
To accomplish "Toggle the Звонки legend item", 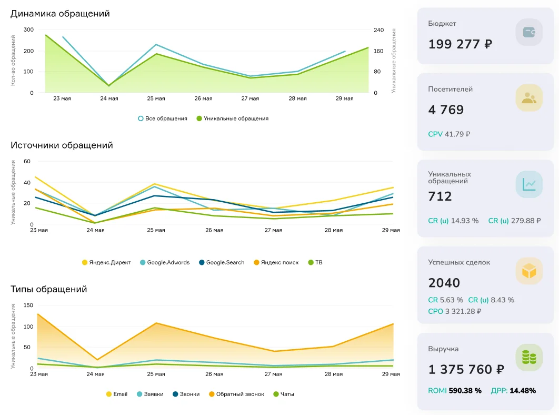I will point(186,394).
